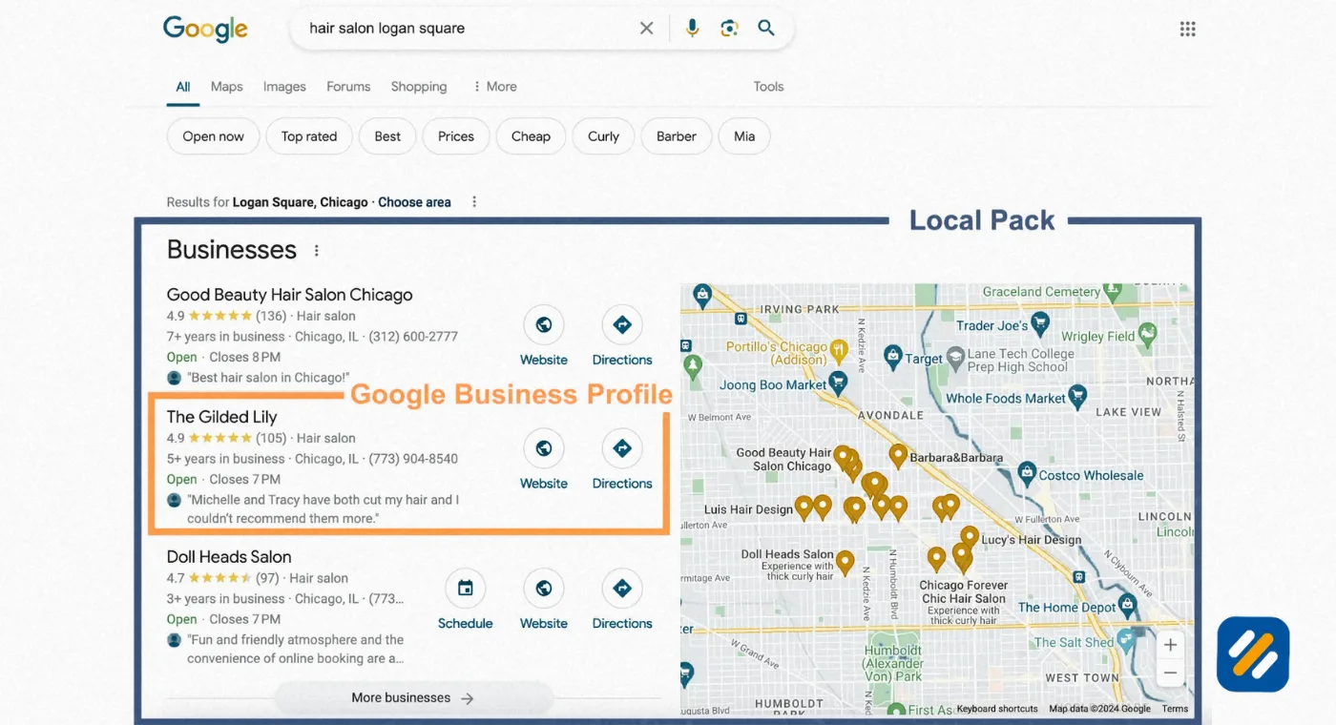Image resolution: width=1336 pixels, height=725 pixels.
Task: Click the Whole Foods Market map pin
Action: click(x=1077, y=396)
